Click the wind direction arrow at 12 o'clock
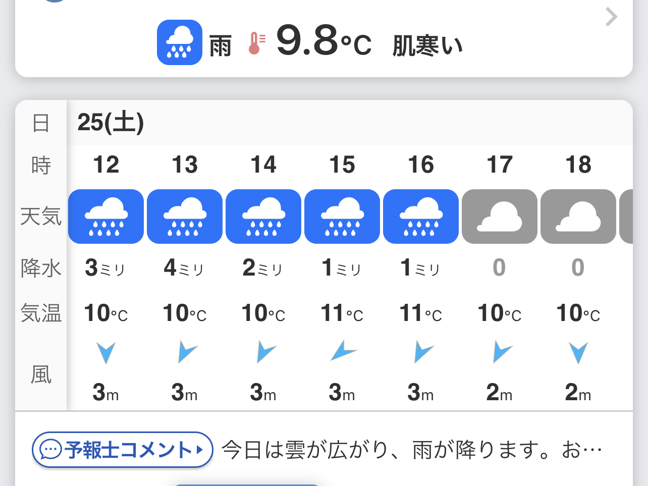The image size is (648, 486). (106, 352)
